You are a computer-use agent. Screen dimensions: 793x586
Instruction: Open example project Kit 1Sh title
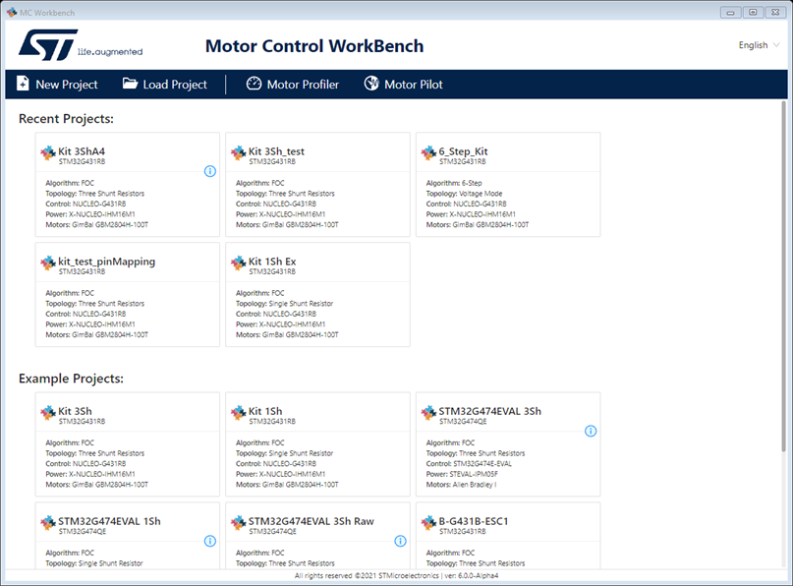point(265,411)
